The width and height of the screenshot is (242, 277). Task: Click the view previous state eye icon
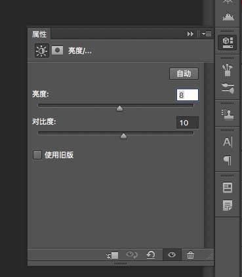click(x=132, y=255)
